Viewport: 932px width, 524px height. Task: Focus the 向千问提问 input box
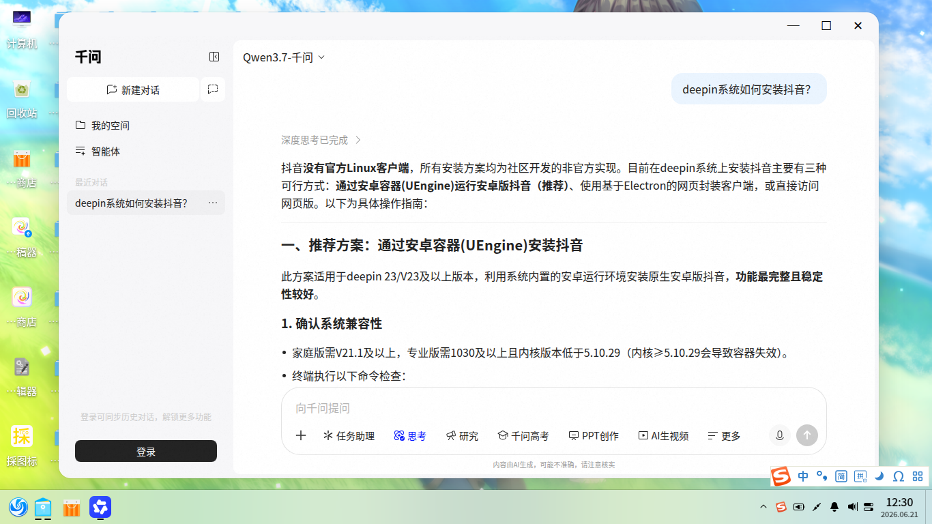point(553,408)
